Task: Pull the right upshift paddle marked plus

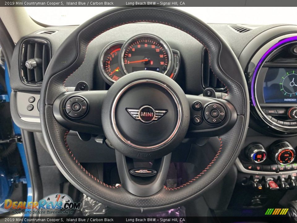Action: pos(209,93)
